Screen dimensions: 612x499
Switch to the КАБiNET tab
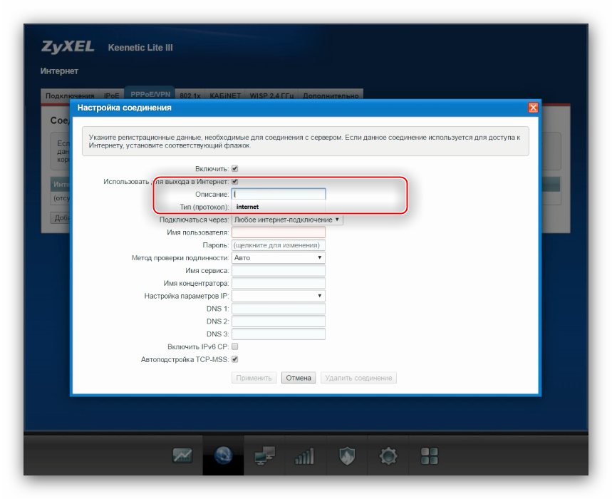[225, 96]
